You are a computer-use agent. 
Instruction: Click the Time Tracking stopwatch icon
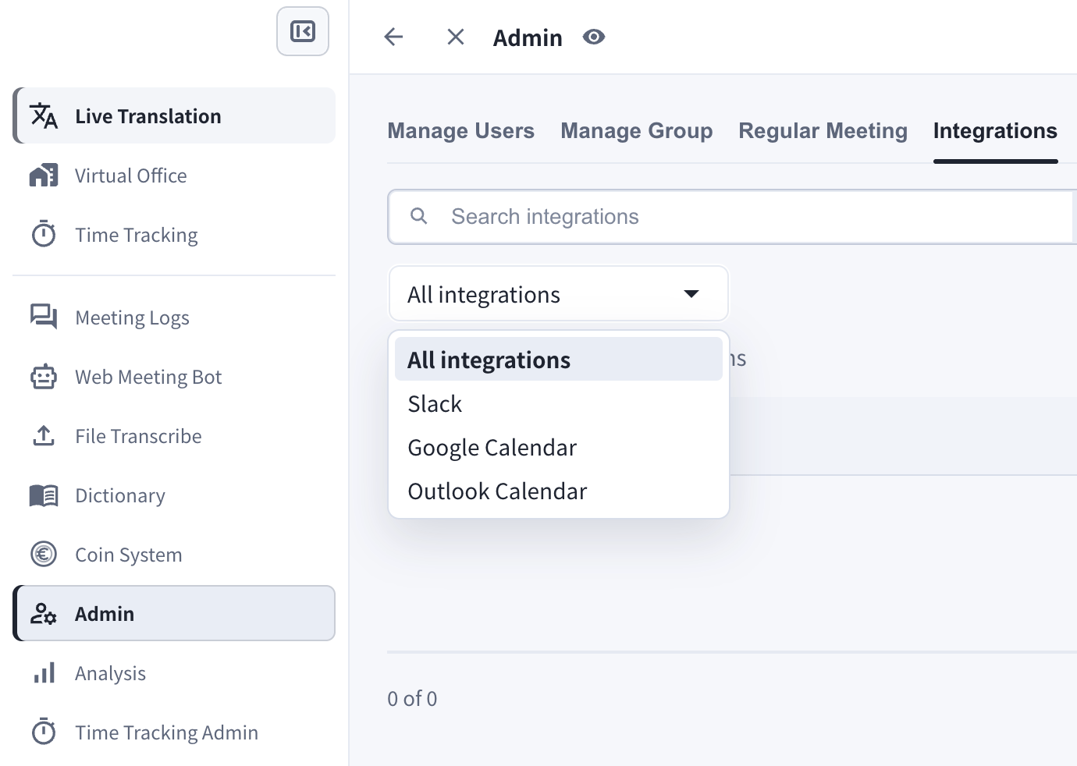[x=44, y=234]
